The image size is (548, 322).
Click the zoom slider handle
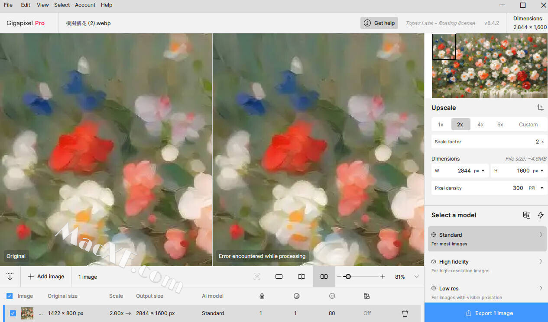[347, 277]
